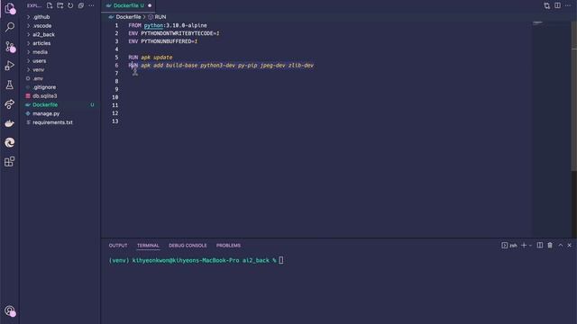Click the python image link on line 1
The height and width of the screenshot is (324, 577).
pyautogui.click(x=153, y=25)
